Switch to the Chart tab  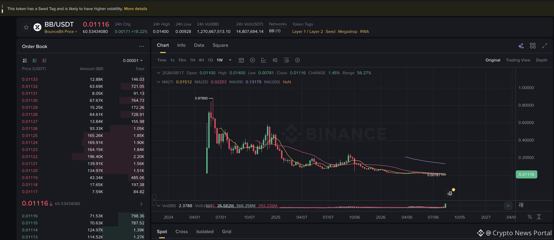click(x=163, y=45)
